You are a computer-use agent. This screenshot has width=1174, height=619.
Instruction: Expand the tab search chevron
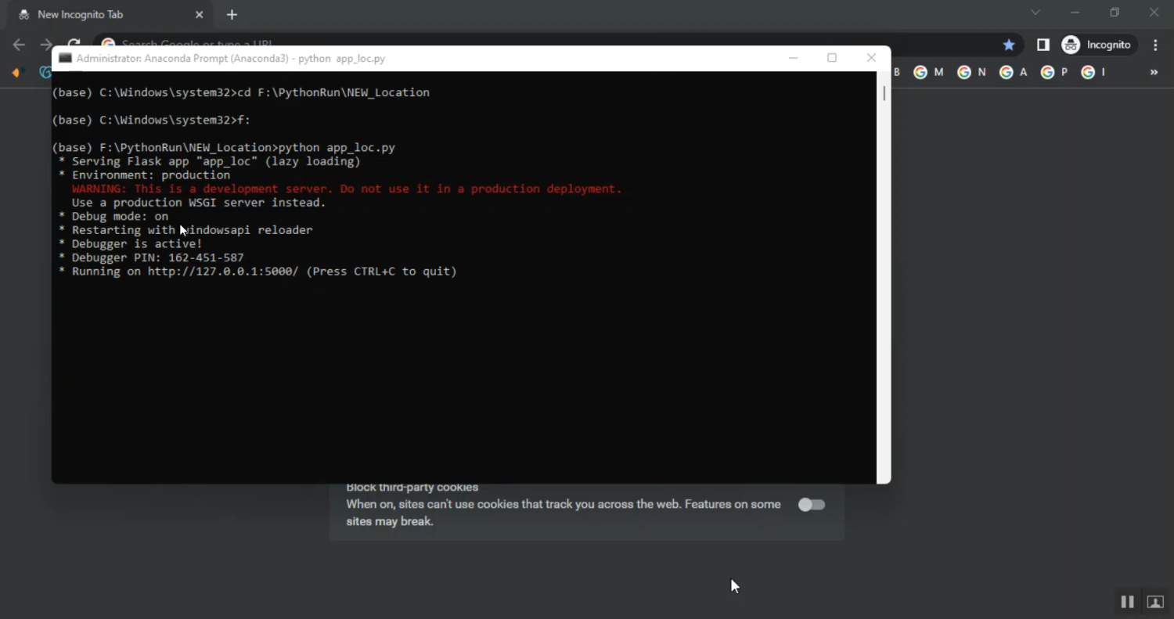pyautogui.click(x=1035, y=13)
